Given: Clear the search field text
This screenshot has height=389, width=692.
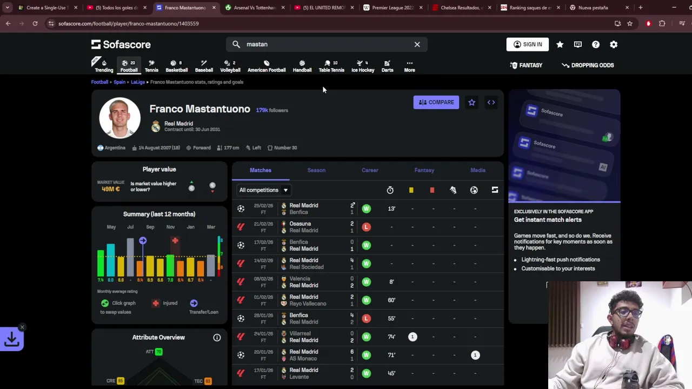Looking at the screenshot, I should tap(417, 44).
